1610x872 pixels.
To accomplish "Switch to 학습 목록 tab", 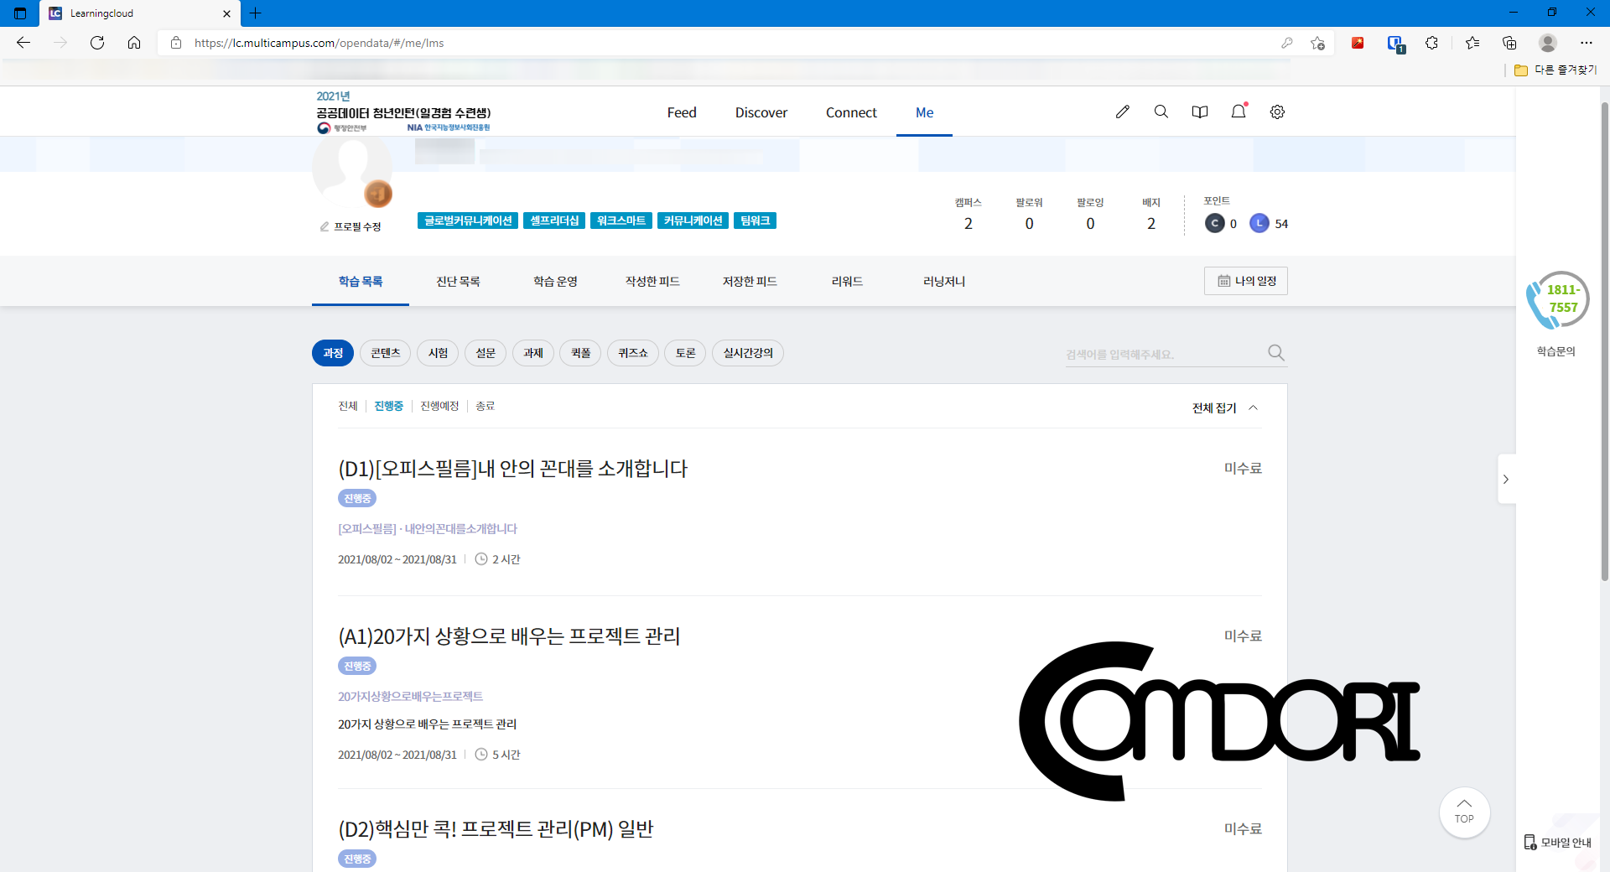I will tap(361, 282).
